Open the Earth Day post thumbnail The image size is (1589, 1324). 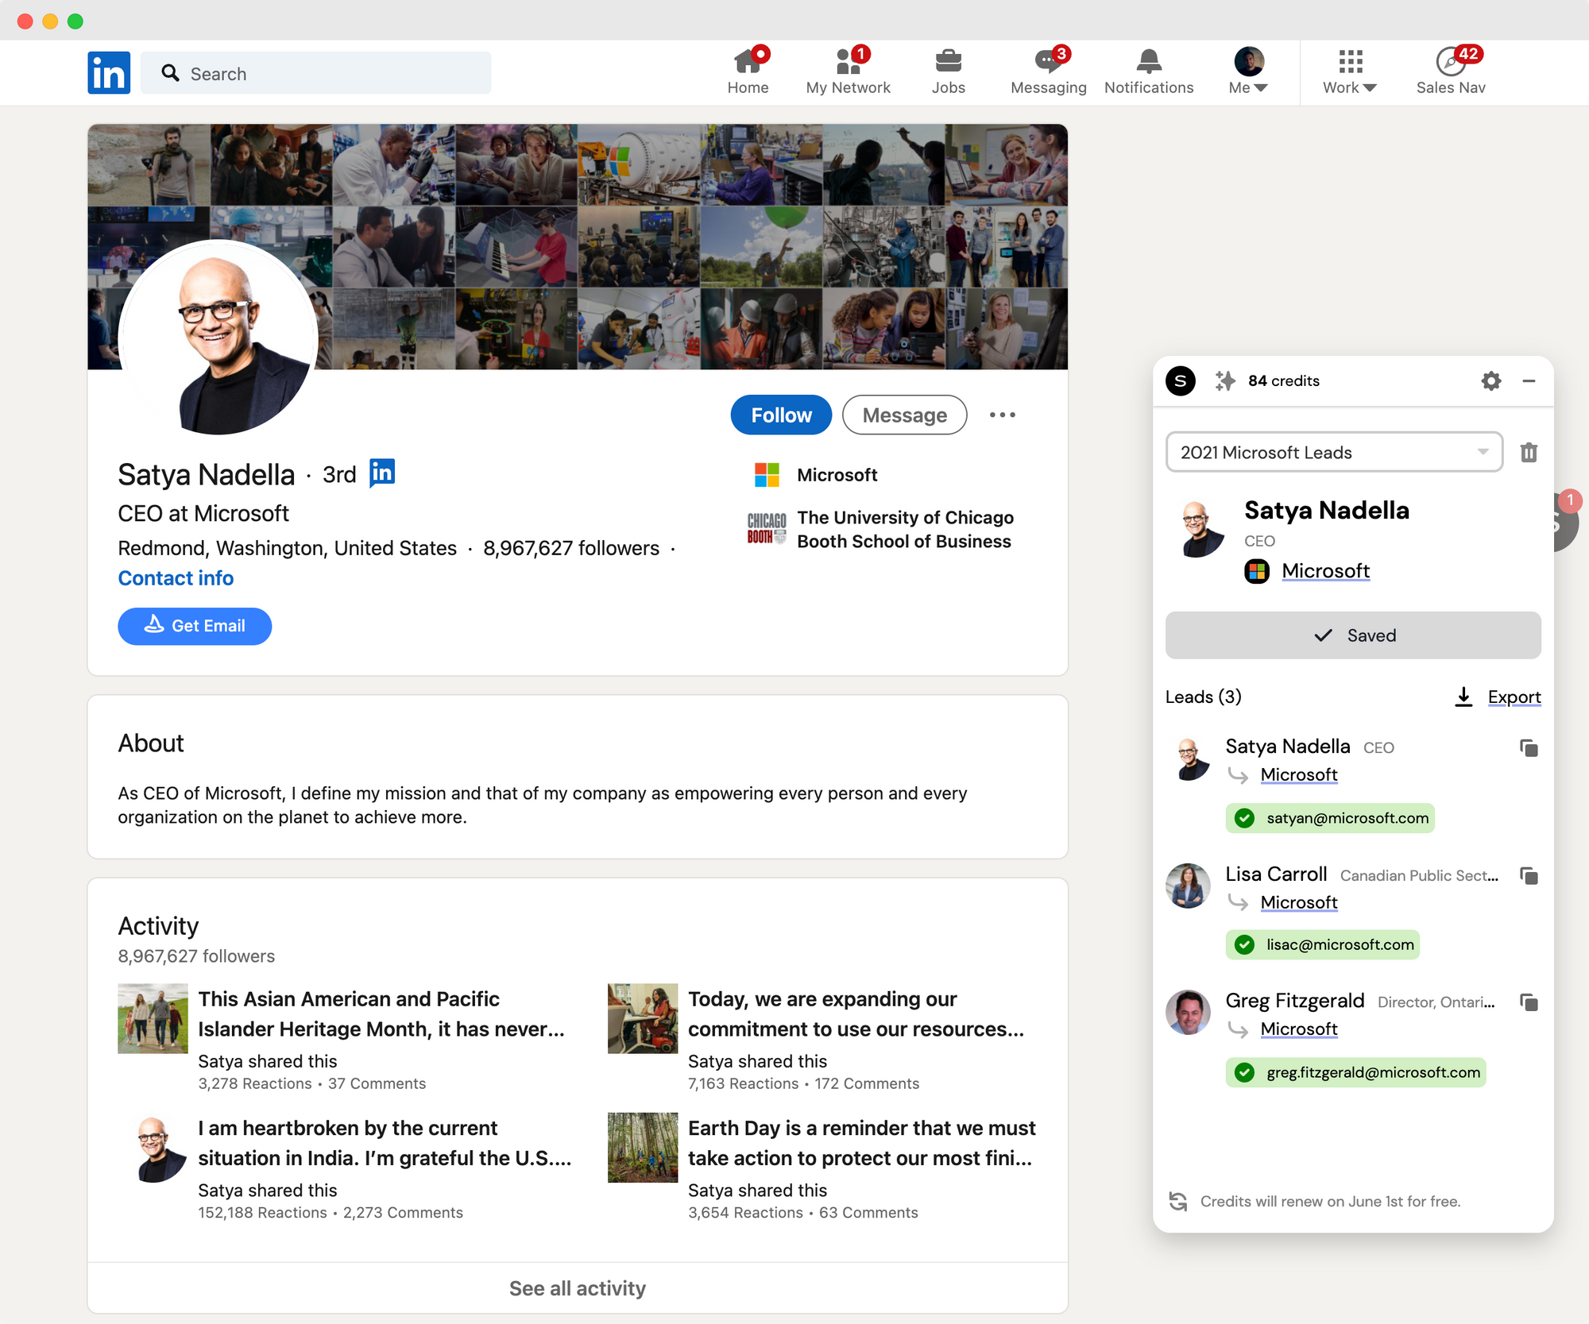click(x=642, y=1147)
